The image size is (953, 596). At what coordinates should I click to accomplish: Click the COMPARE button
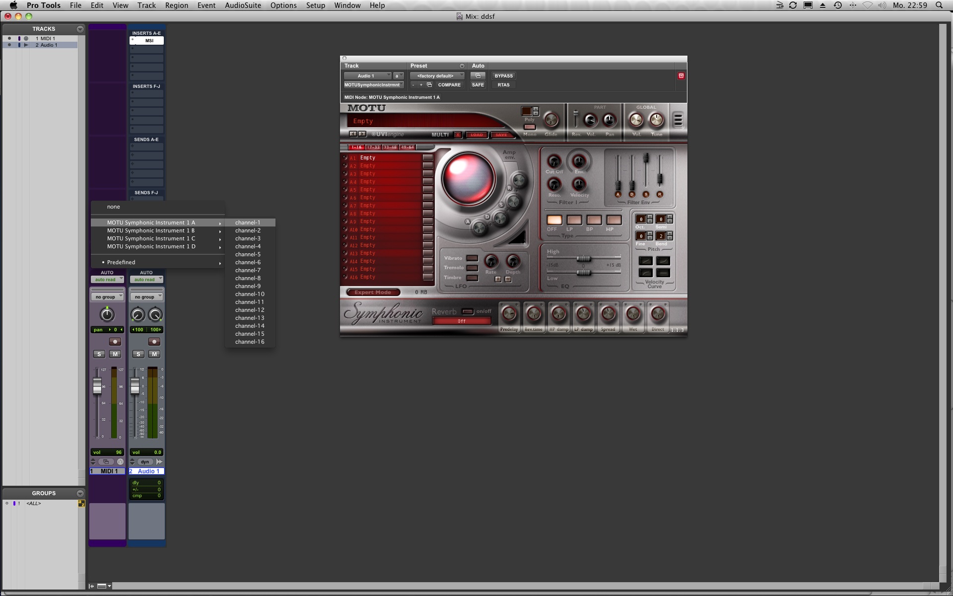[449, 85]
